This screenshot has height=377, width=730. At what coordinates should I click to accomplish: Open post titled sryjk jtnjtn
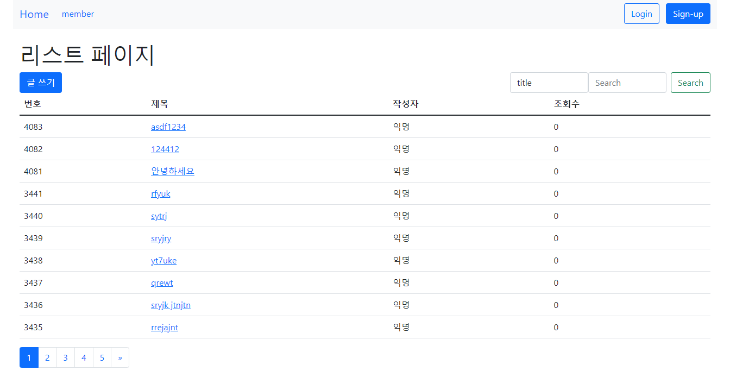tap(171, 305)
